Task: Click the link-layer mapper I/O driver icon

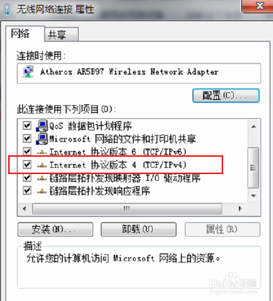Action: [42, 178]
